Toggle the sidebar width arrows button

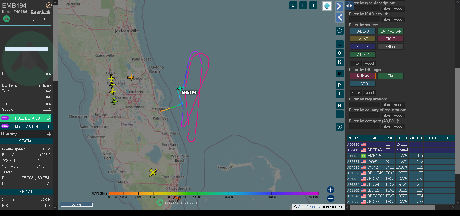(x=349, y=5)
